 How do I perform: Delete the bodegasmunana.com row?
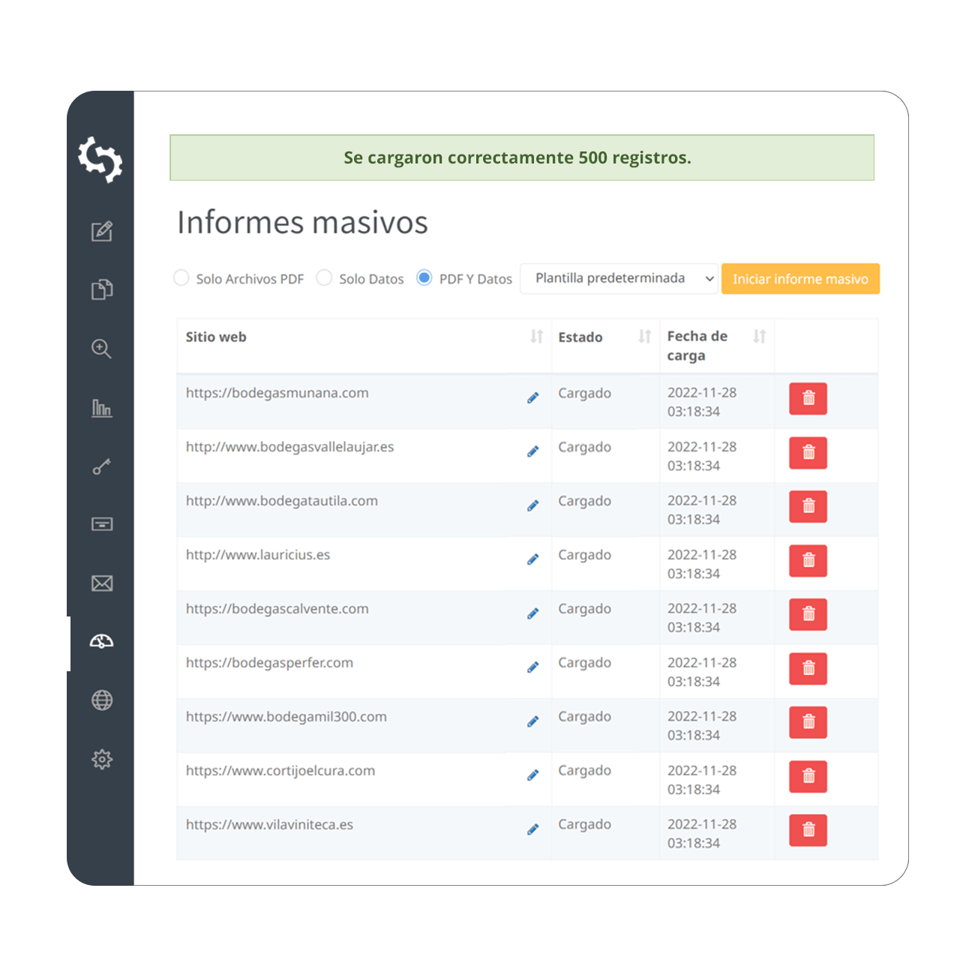coord(808,398)
